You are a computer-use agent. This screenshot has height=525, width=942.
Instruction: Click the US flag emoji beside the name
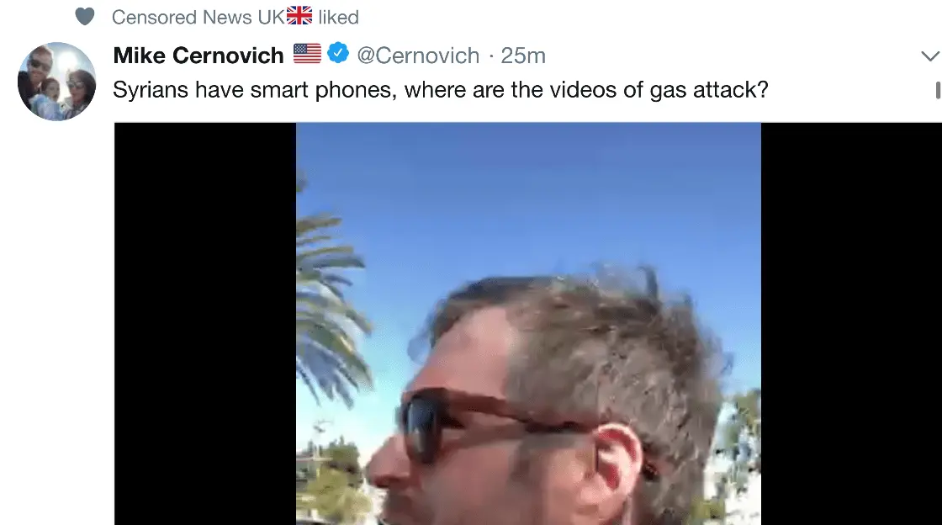307,54
